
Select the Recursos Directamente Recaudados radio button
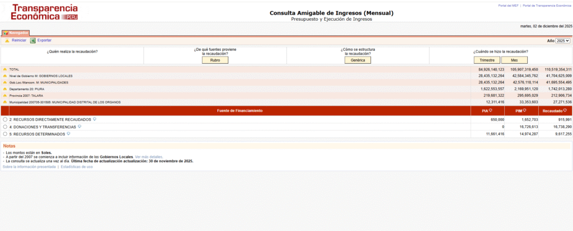coord(5,120)
